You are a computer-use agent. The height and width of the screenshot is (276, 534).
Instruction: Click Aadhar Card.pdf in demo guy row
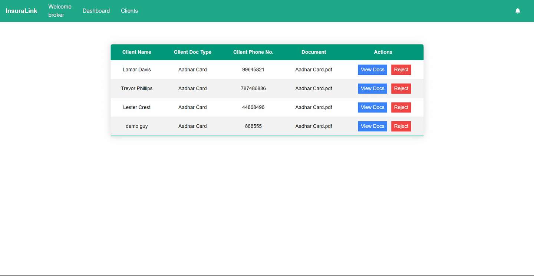pos(314,126)
